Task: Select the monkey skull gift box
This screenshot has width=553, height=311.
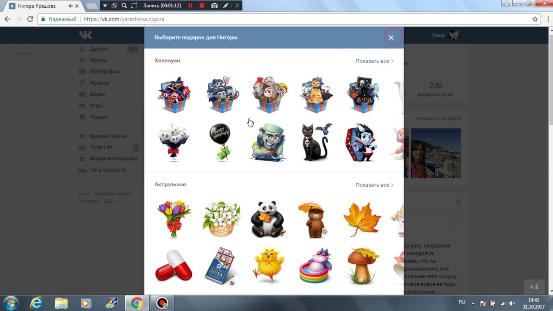Action: click(x=269, y=95)
